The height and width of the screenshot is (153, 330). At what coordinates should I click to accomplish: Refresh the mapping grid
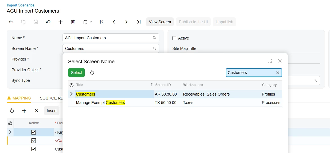[12, 111]
